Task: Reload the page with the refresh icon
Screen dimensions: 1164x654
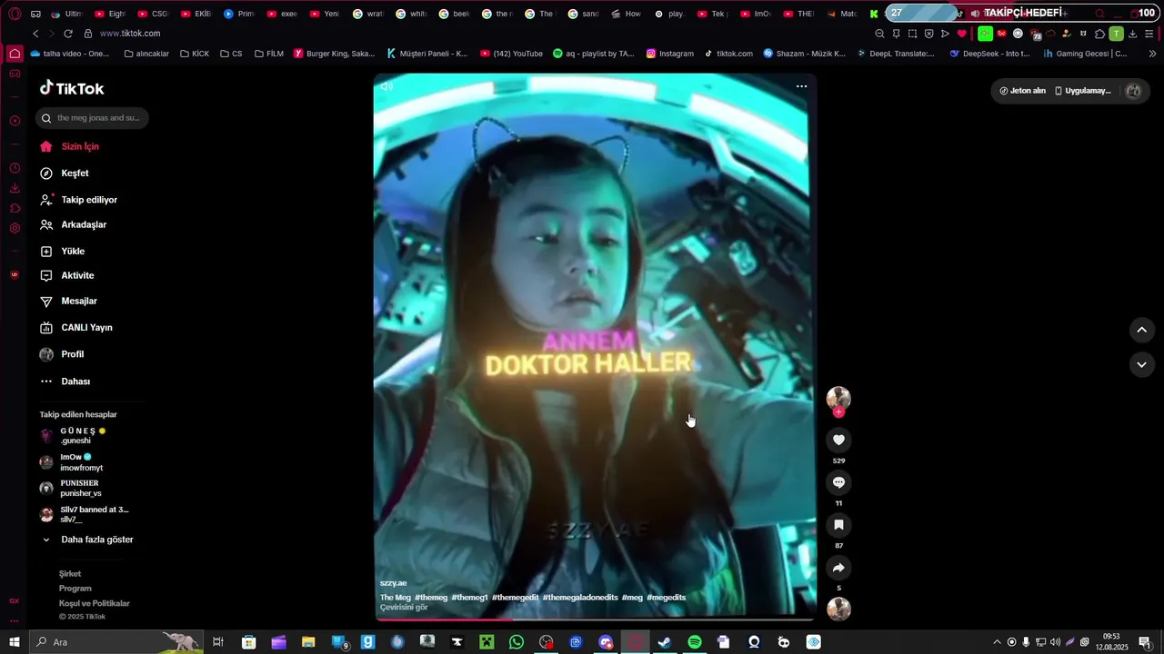Action: pos(67,34)
